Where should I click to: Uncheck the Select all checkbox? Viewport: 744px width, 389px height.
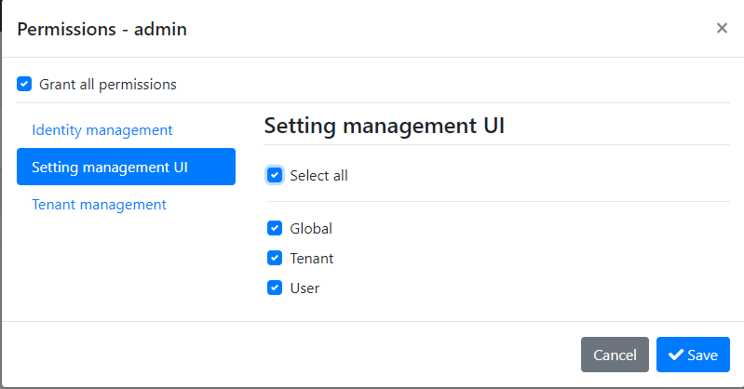pos(275,175)
